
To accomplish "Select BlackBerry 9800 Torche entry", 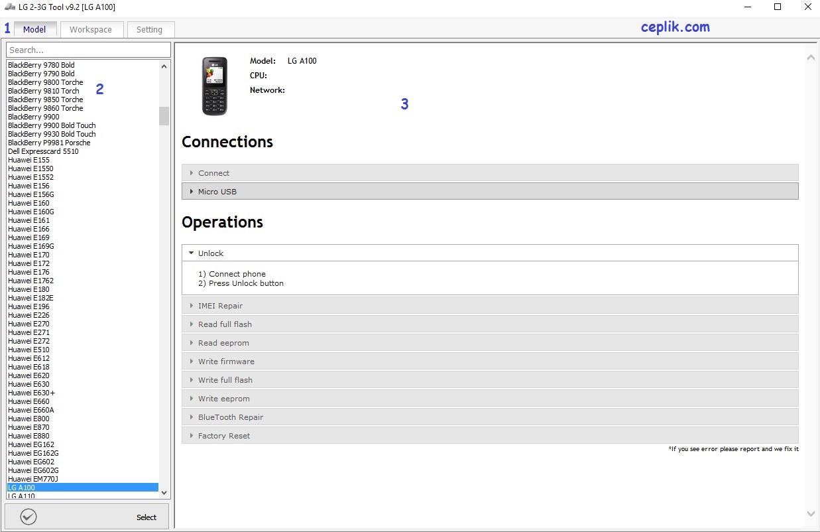I will point(46,82).
